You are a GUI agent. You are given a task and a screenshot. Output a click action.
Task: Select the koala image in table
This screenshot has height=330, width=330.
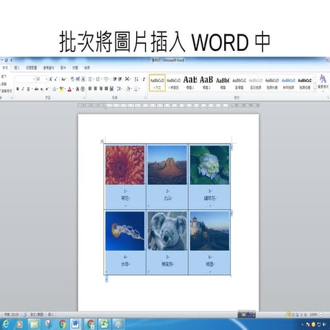[x=167, y=231]
